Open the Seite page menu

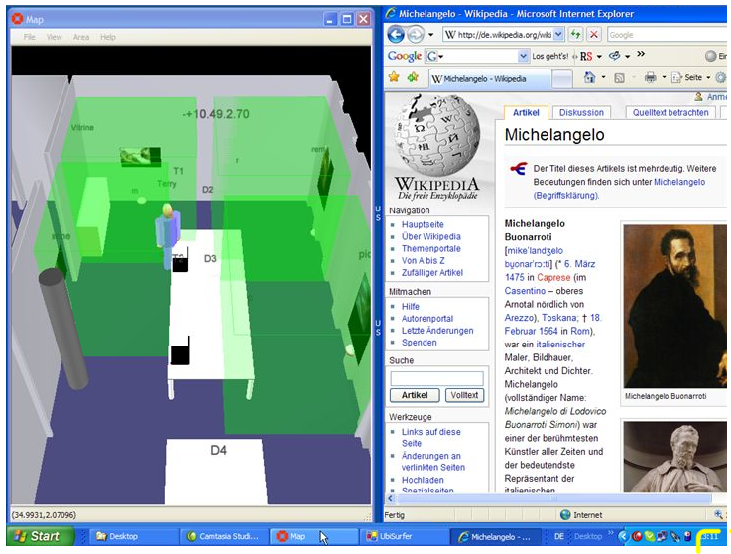[x=690, y=78]
